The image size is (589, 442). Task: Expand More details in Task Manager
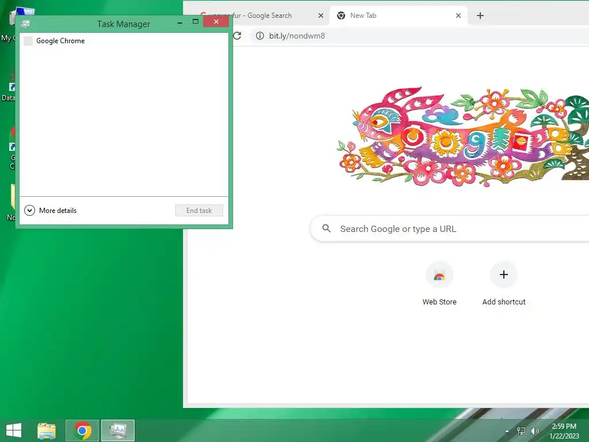click(x=51, y=211)
